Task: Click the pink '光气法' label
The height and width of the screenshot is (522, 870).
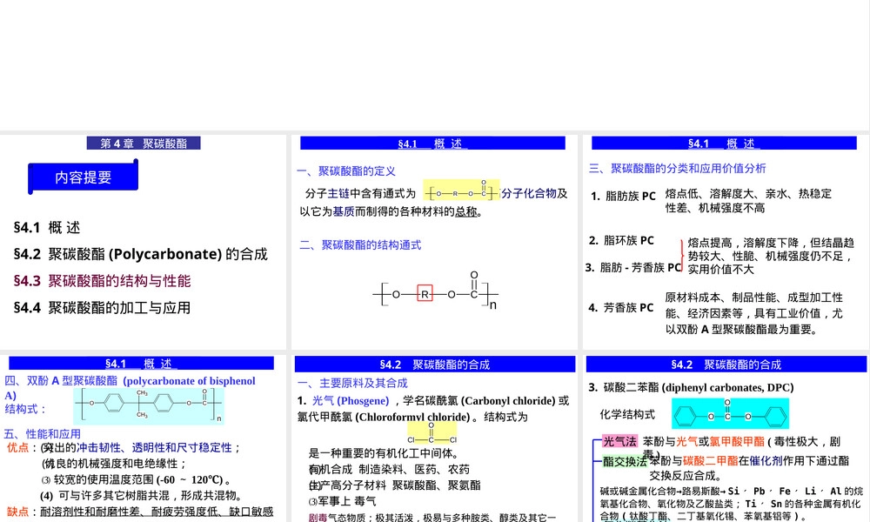Action: click(619, 442)
